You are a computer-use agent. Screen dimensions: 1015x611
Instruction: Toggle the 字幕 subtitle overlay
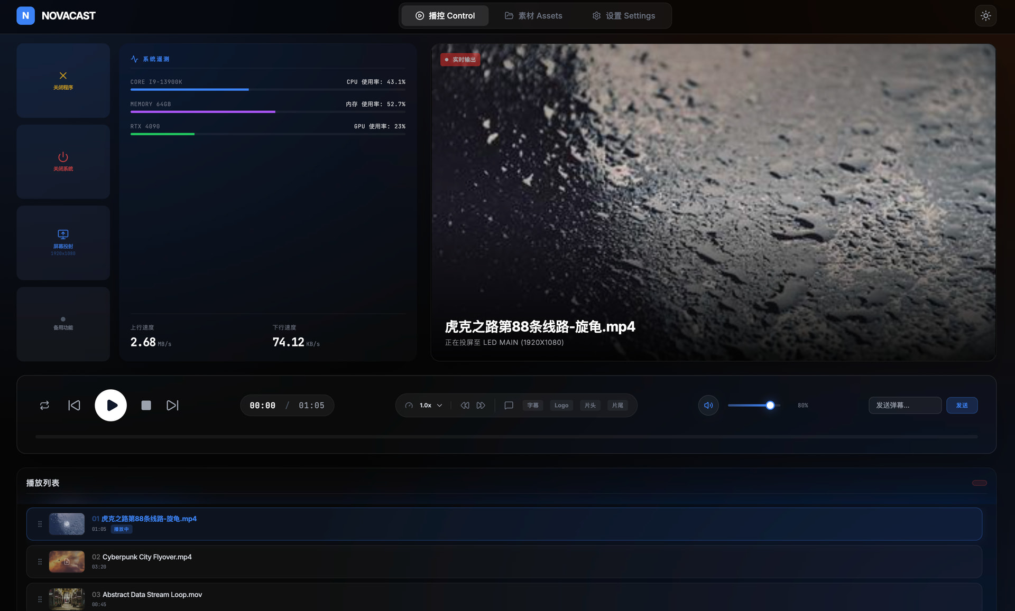(532, 405)
